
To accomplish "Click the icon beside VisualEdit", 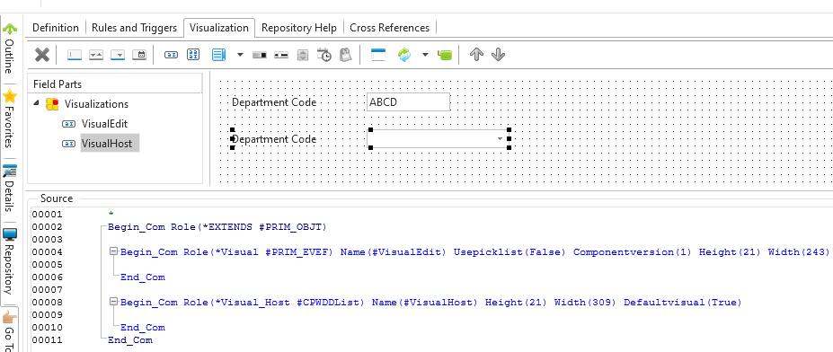I will [x=69, y=124].
